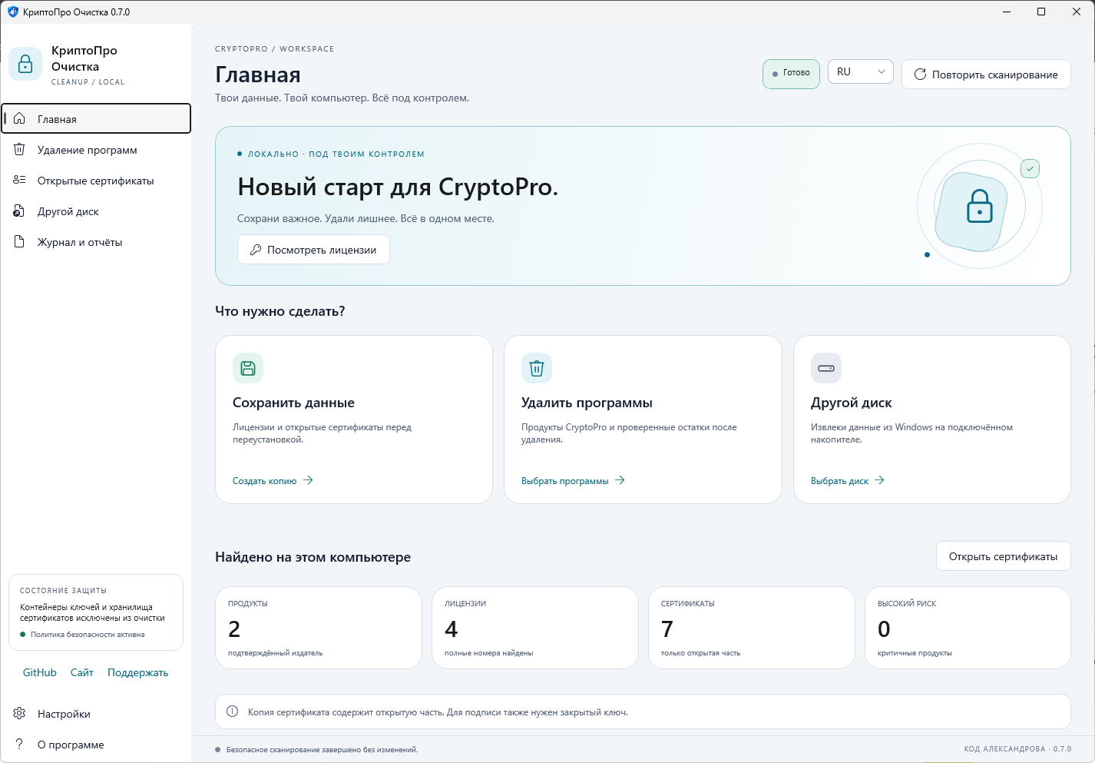Click the Открыть сертификаты button

1003,556
